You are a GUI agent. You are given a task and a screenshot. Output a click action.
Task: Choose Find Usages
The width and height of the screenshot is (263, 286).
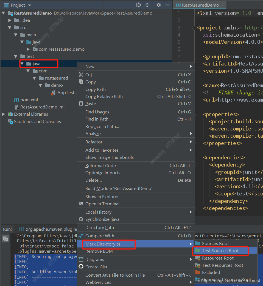pyautogui.click(x=136, y=112)
